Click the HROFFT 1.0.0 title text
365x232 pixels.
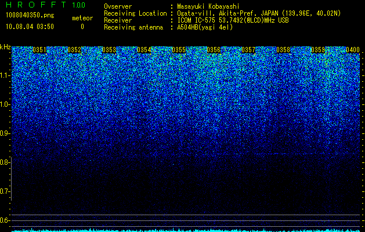tap(46, 5)
